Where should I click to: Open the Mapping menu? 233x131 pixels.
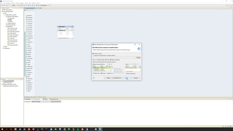[8, 3]
